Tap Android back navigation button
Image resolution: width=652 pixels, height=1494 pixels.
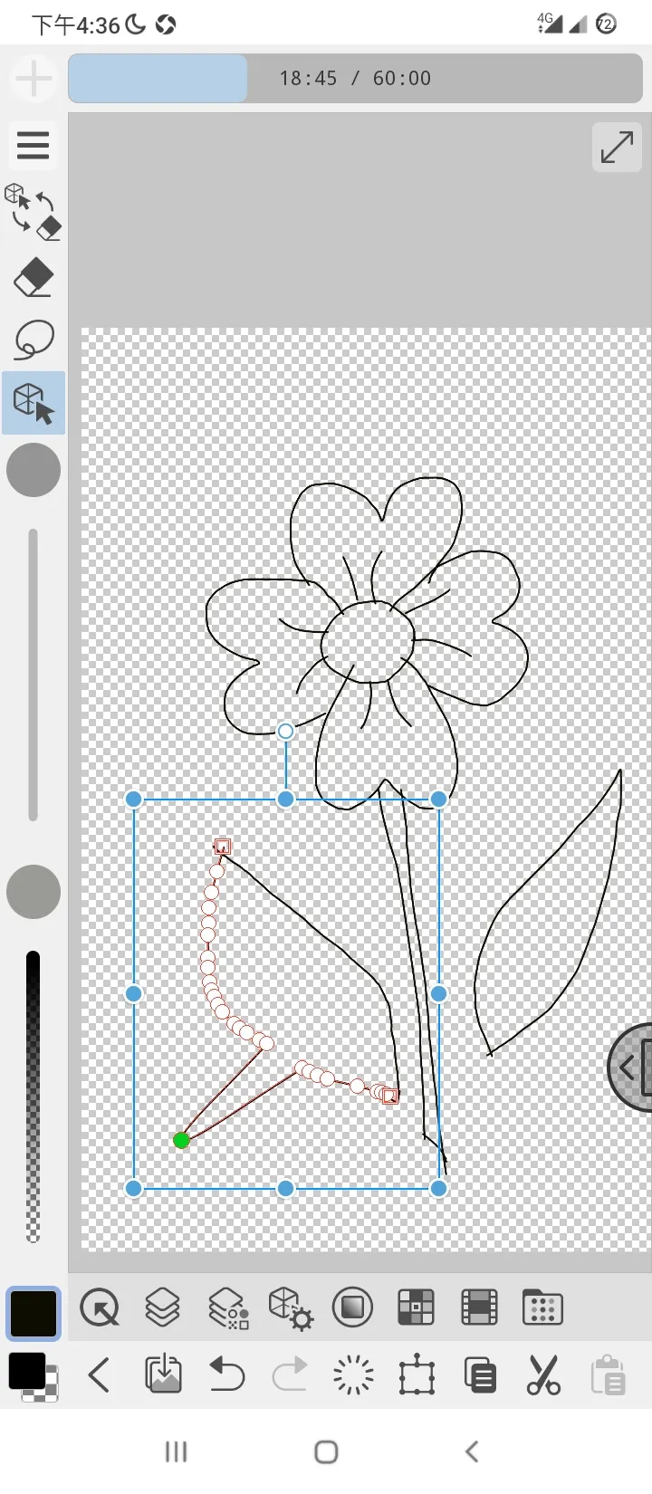[472, 1452]
